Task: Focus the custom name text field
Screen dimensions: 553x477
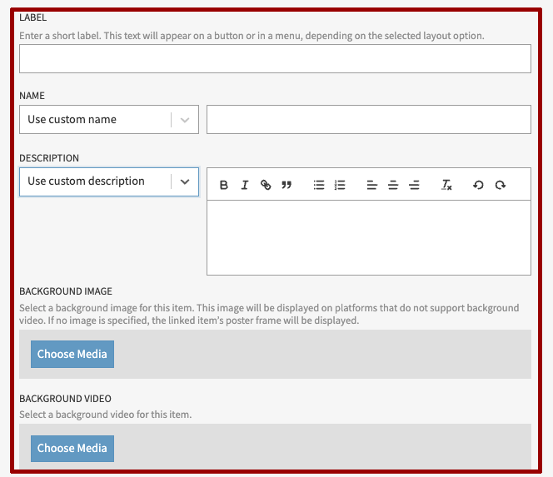Action: click(x=368, y=119)
